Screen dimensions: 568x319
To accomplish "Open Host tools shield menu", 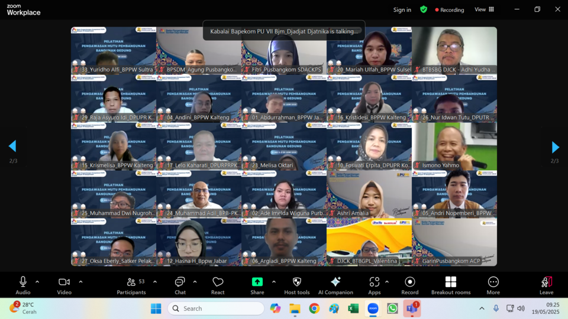I will [x=296, y=285].
